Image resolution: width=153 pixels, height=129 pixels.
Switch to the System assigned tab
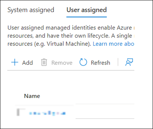[x=31, y=10]
